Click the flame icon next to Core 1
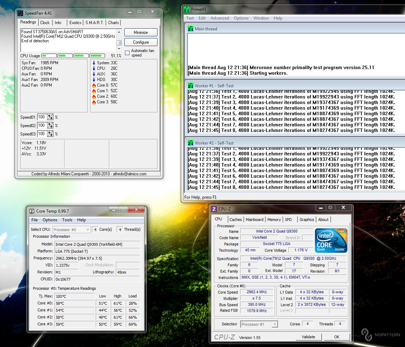Screen dimensions: 405x347 coord(94,91)
